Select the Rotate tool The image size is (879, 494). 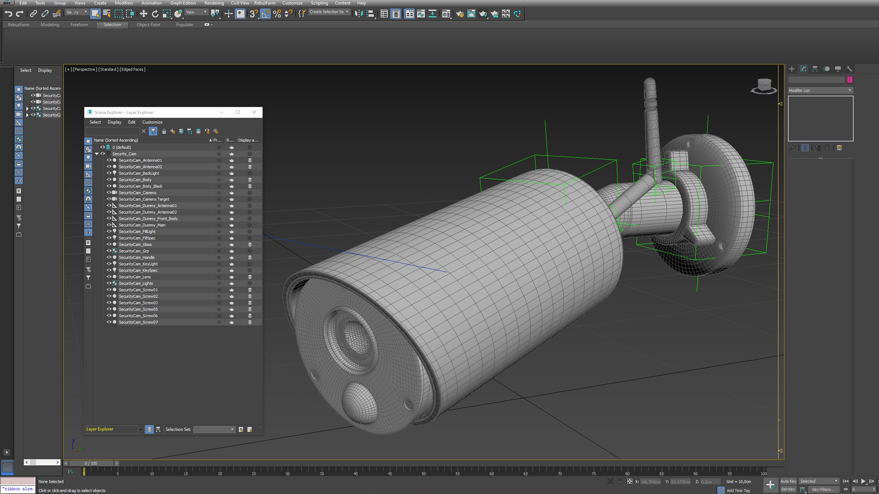click(155, 14)
